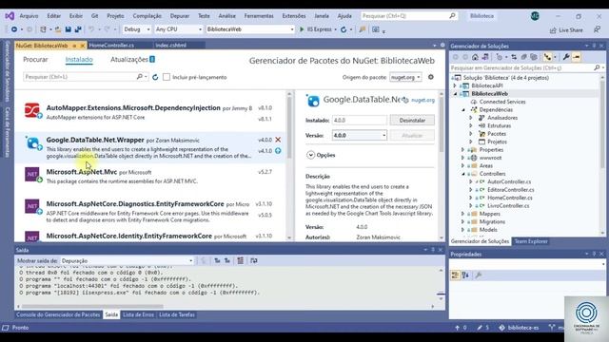Open the Ferramentas menu
Viewport: 609px width, 342px height.
pyautogui.click(x=259, y=16)
